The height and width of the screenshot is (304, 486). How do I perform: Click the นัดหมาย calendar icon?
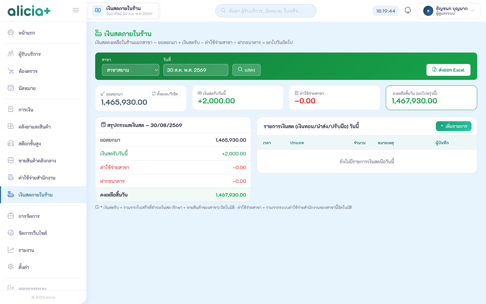(11, 88)
